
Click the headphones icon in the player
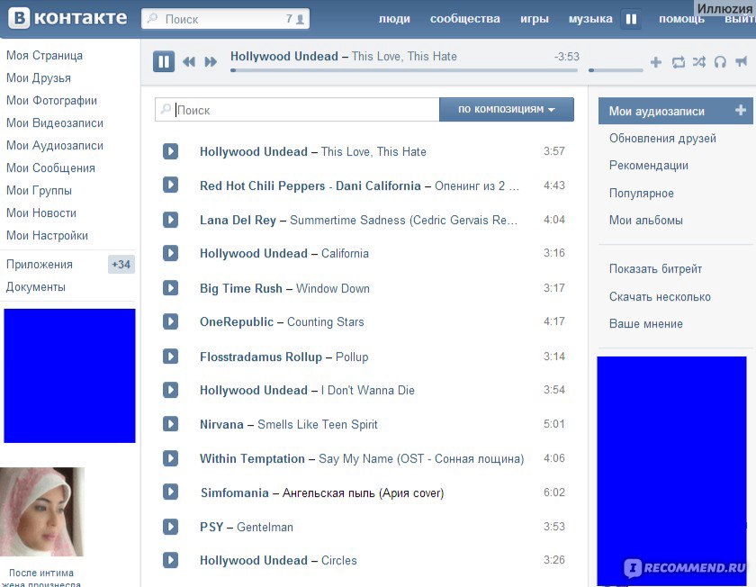pos(720,62)
